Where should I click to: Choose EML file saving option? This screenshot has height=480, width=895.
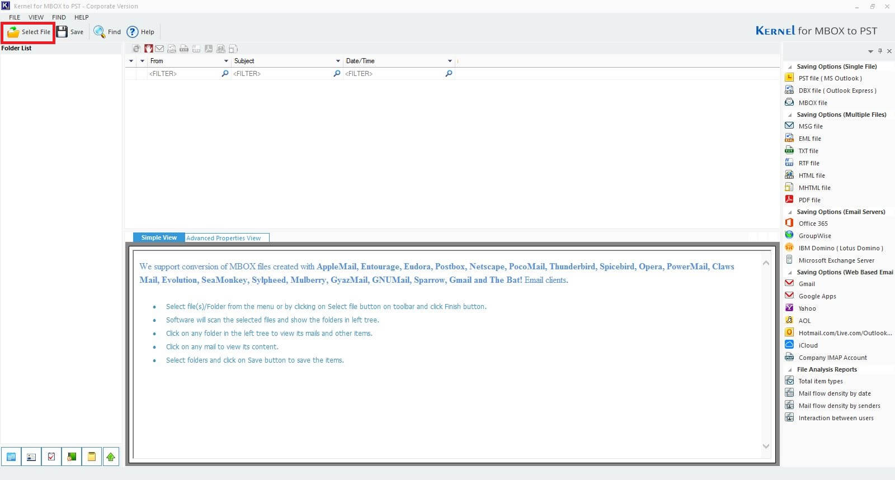point(810,139)
